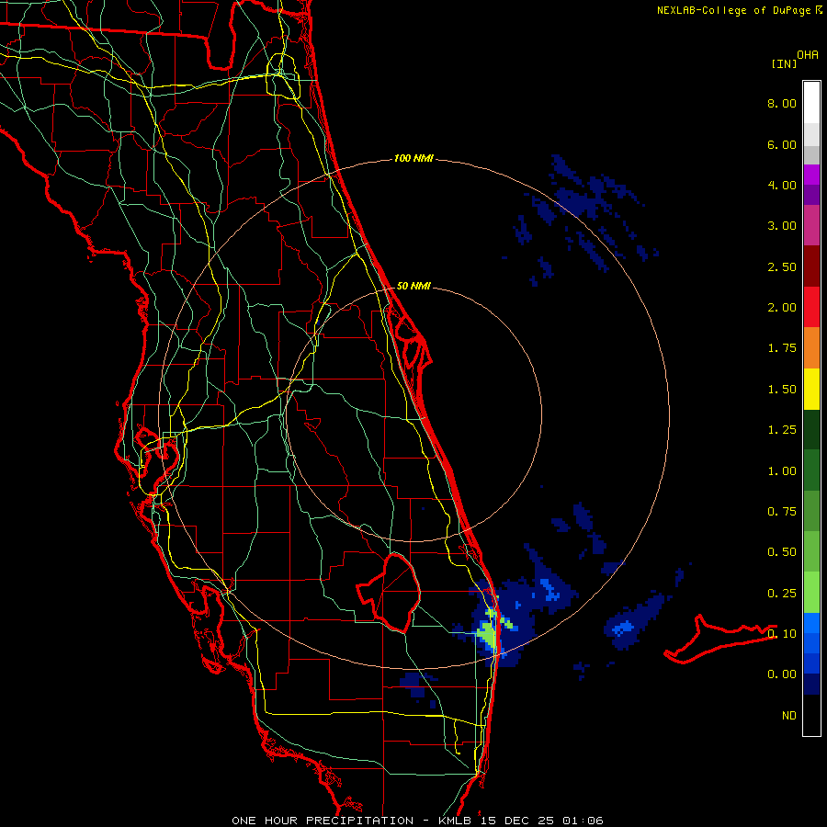The width and height of the screenshot is (827, 827).
Task: Pick the green swatch beside 0.75
Action: coord(811,511)
